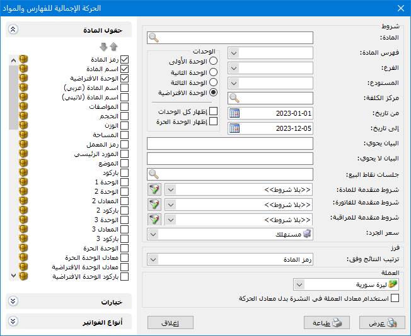Check the المواصفات field checkbox
Screen dimensions: 411x336
[125, 106]
